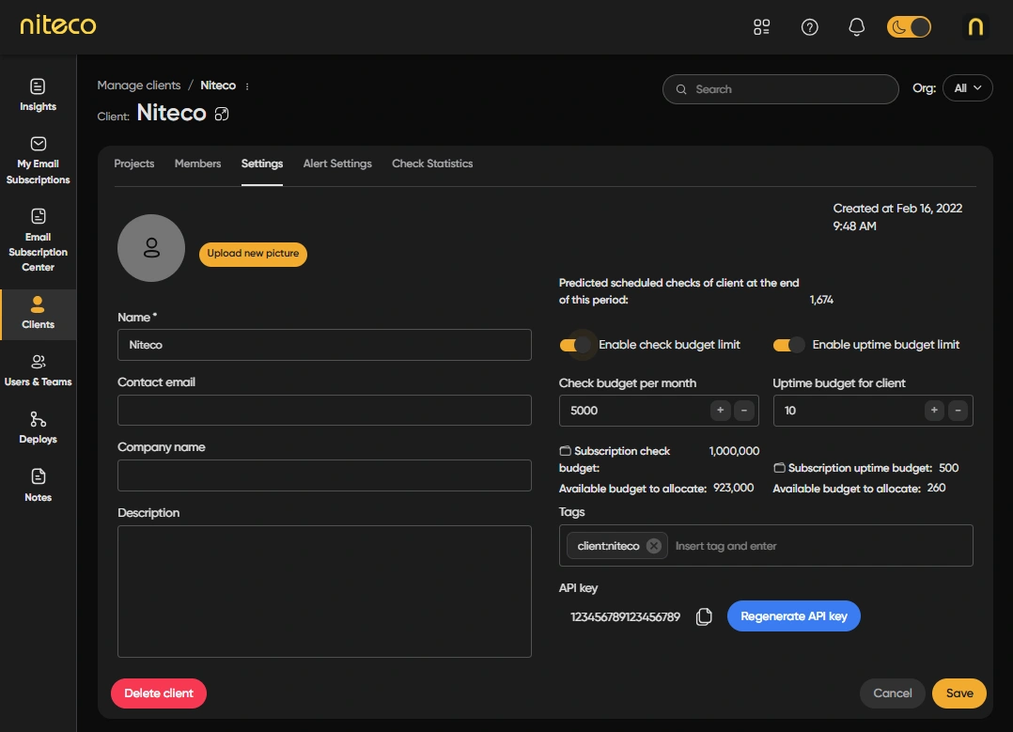The height and width of the screenshot is (732, 1013).
Task: Click the Name input field
Action: pos(324,345)
